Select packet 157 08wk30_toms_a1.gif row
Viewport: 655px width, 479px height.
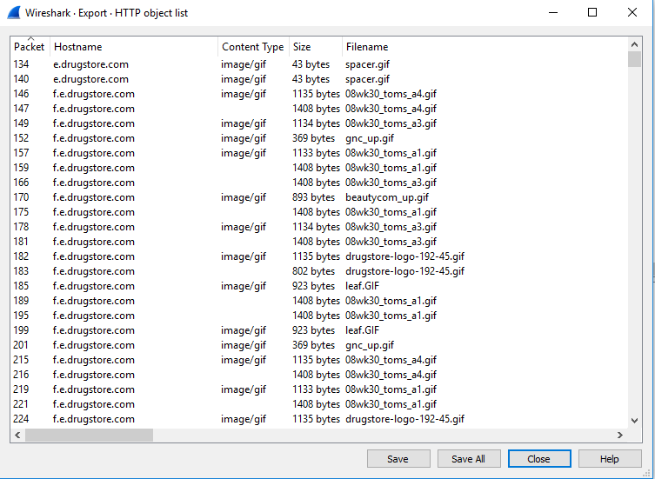coord(318,153)
